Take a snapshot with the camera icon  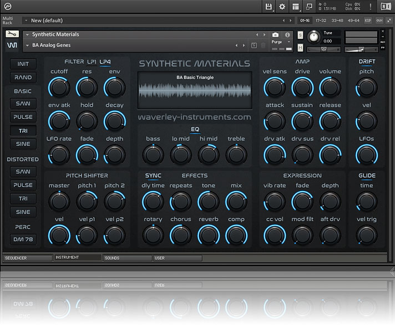tap(275, 34)
